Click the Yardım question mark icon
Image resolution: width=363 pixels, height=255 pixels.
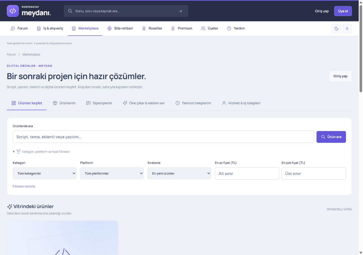[x=229, y=28]
